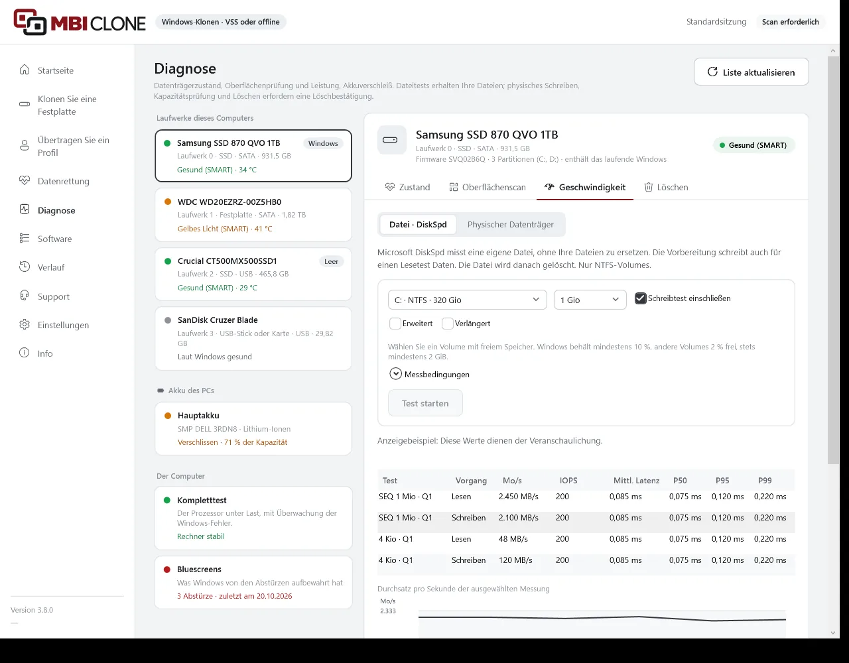Click the grid icon on Oberflächenscan tab
Image resolution: width=849 pixels, height=663 pixels.
(x=454, y=187)
